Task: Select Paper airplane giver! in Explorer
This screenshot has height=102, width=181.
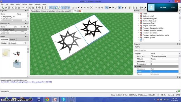Action: tap(150, 18)
